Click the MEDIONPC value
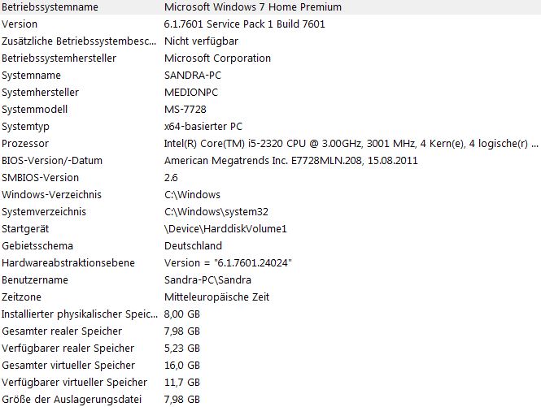This screenshot has width=541, height=407. (x=193, y=93)
